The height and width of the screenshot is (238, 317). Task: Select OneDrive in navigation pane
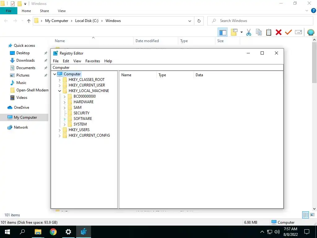tap(21, 108)
